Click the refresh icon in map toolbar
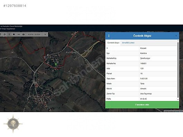 click(x=0, y=34)
